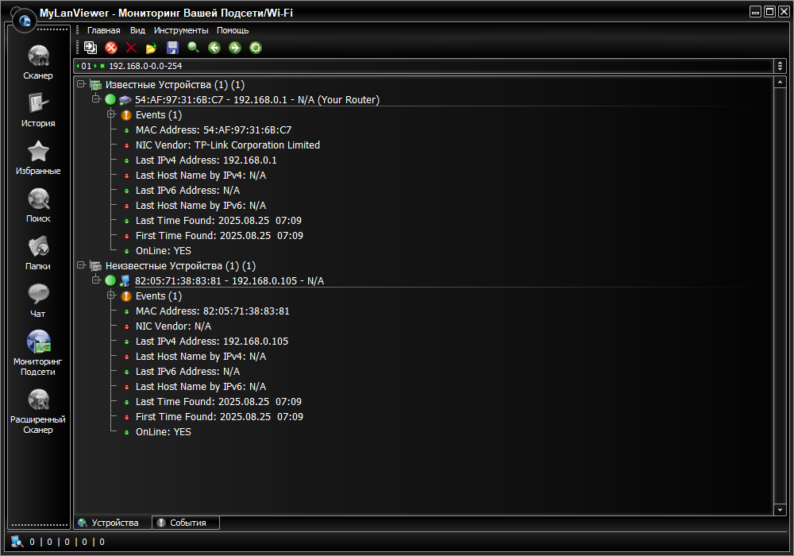Open Избранные favorites in the sidebar

(x=38, y=157)
